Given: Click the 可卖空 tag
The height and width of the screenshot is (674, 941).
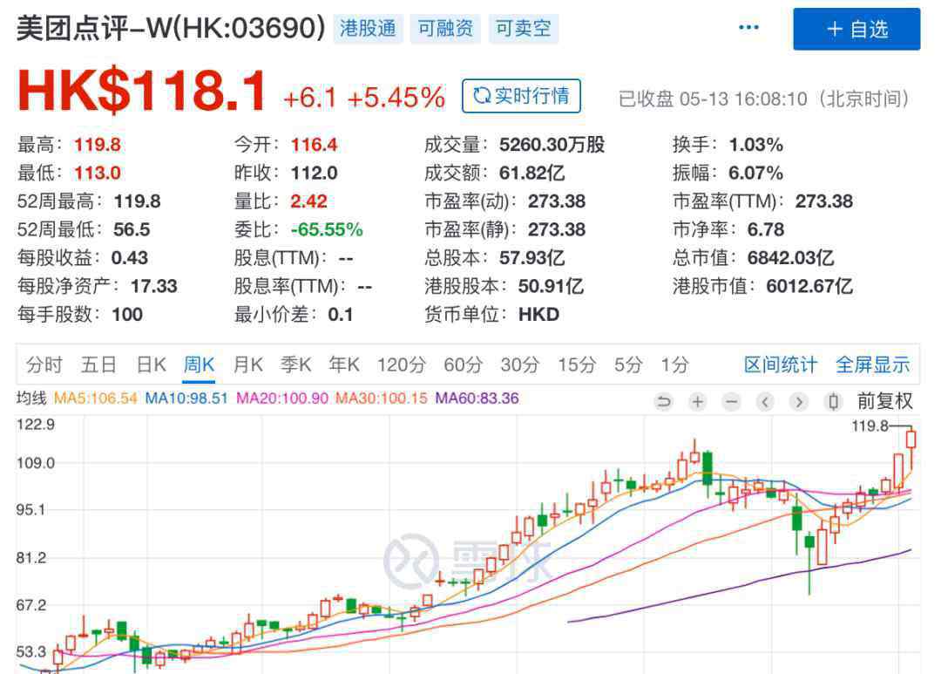Looking at the screenshot, I should [x=523, y=29].
